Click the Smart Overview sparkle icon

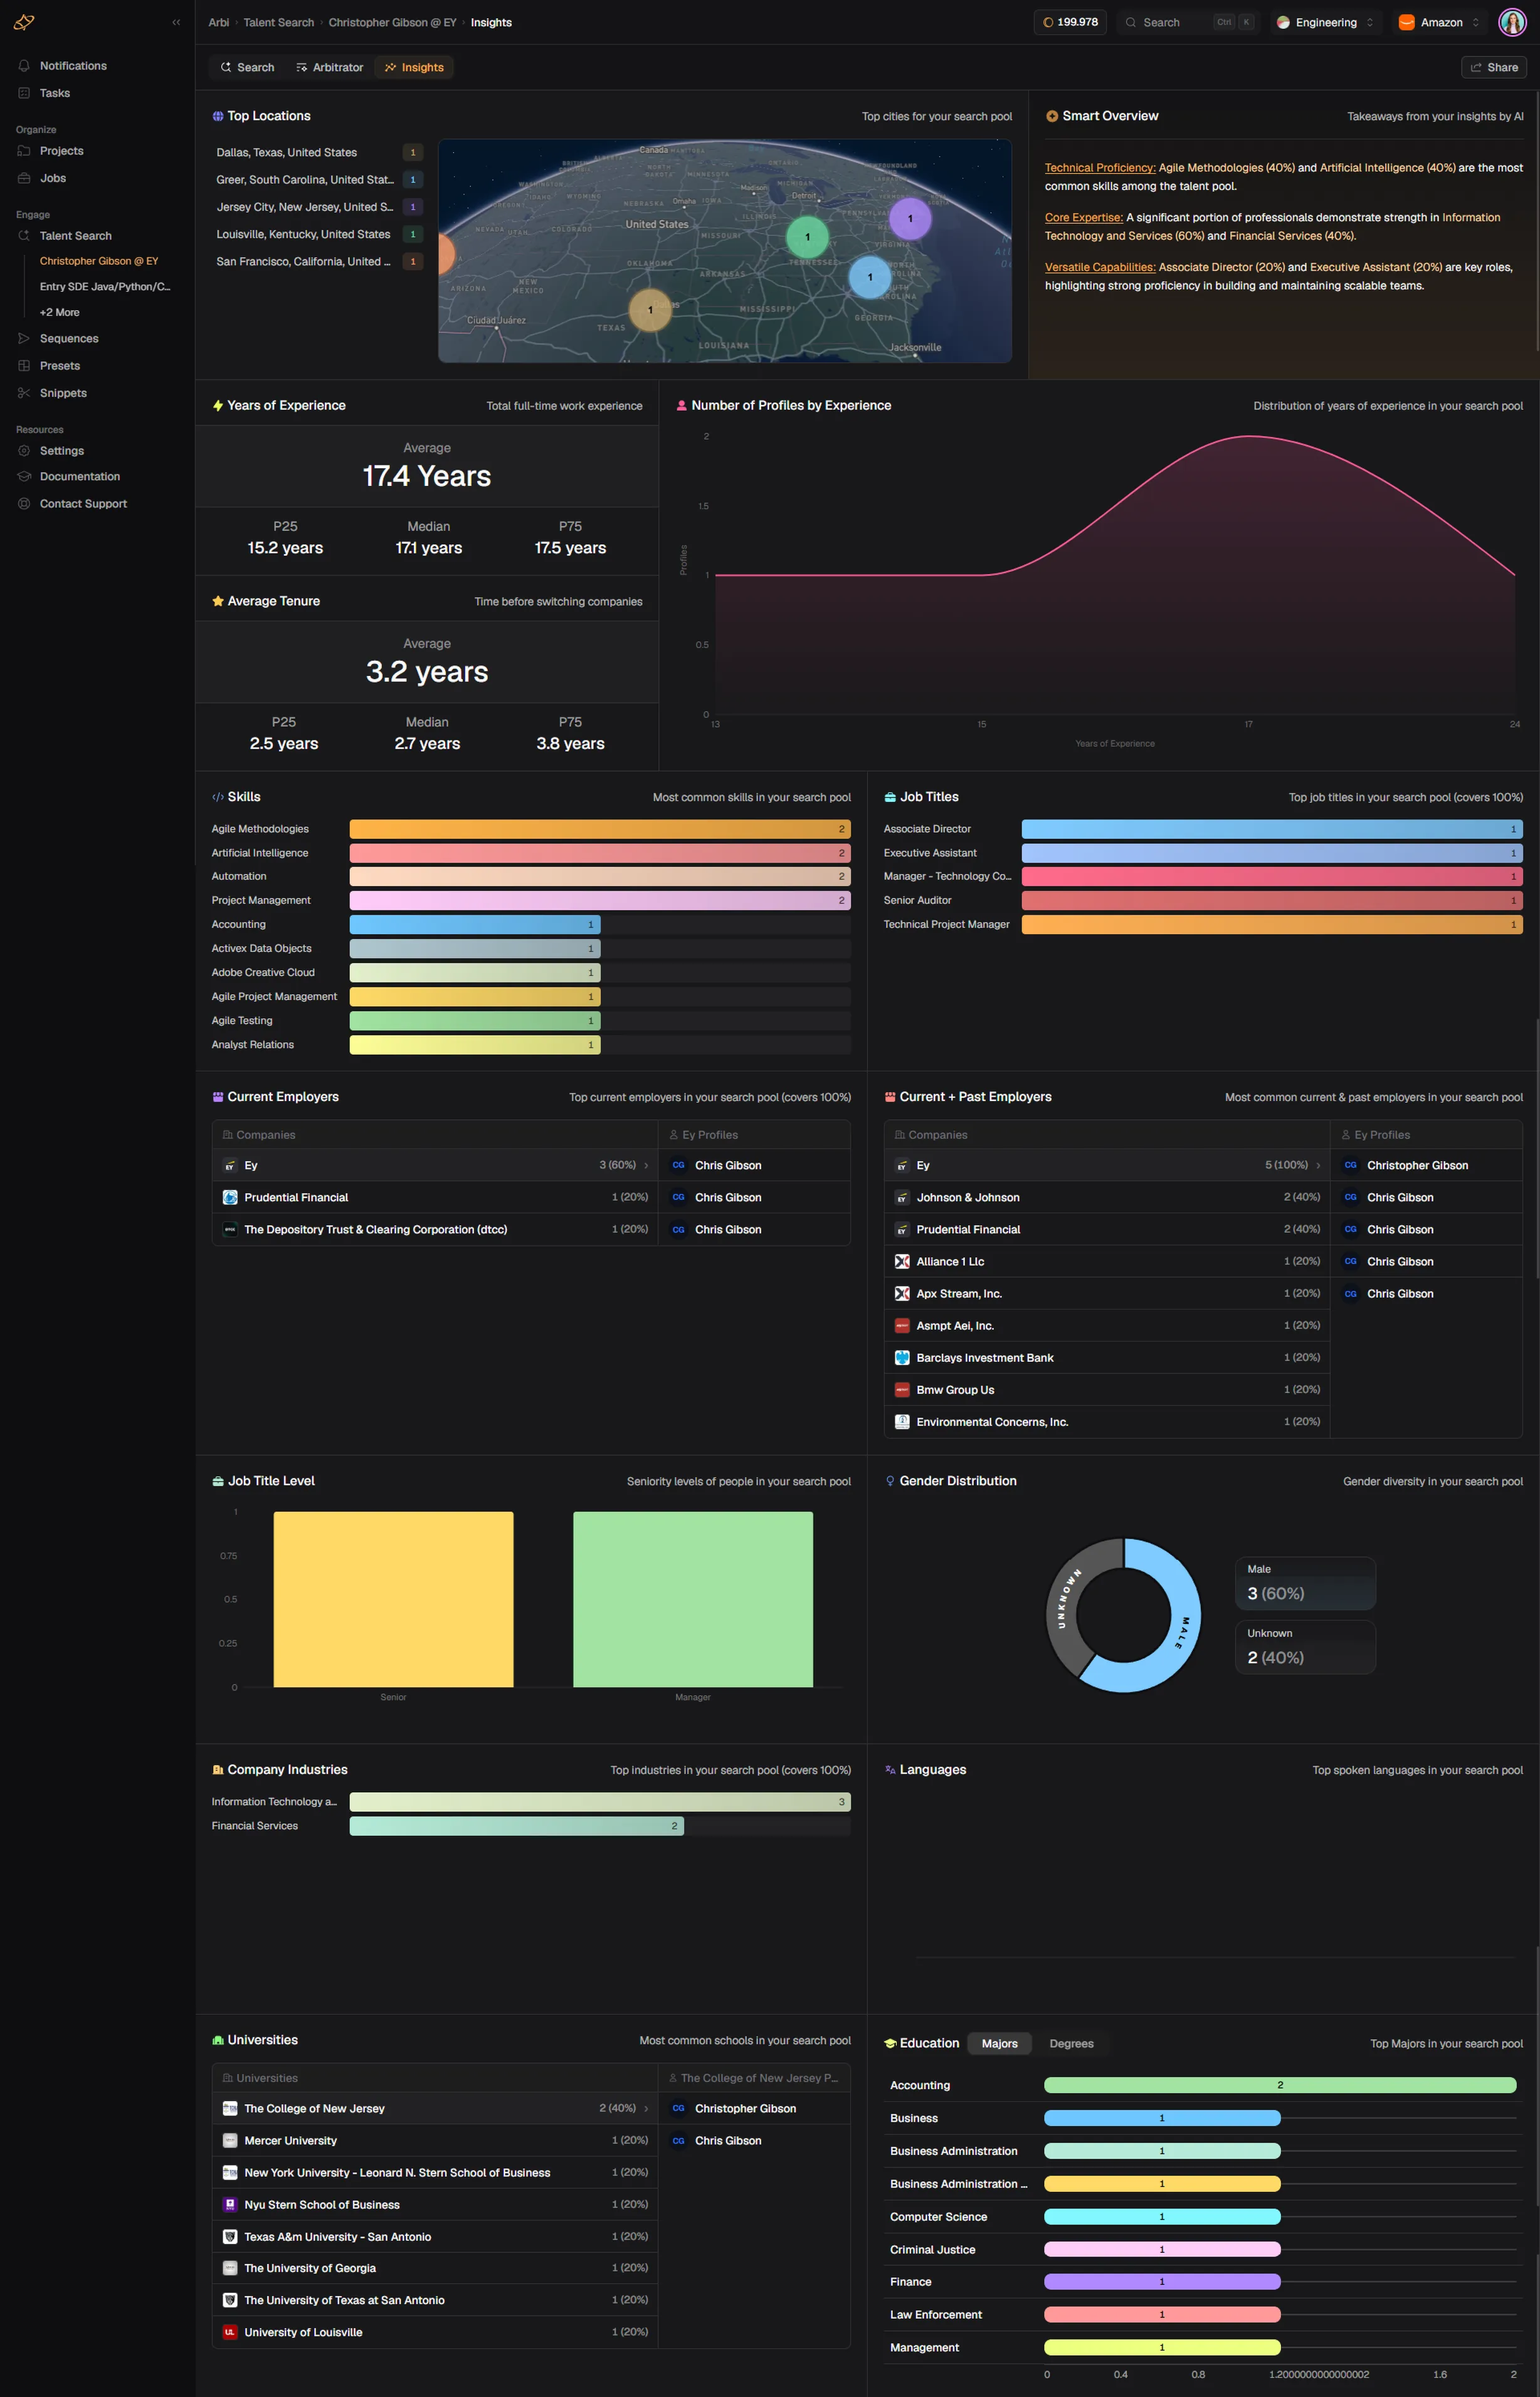1051,116
